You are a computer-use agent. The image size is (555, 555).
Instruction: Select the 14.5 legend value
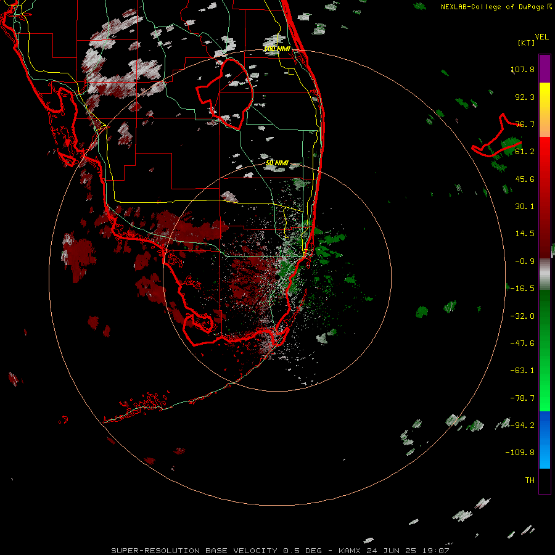pos(525,234)
